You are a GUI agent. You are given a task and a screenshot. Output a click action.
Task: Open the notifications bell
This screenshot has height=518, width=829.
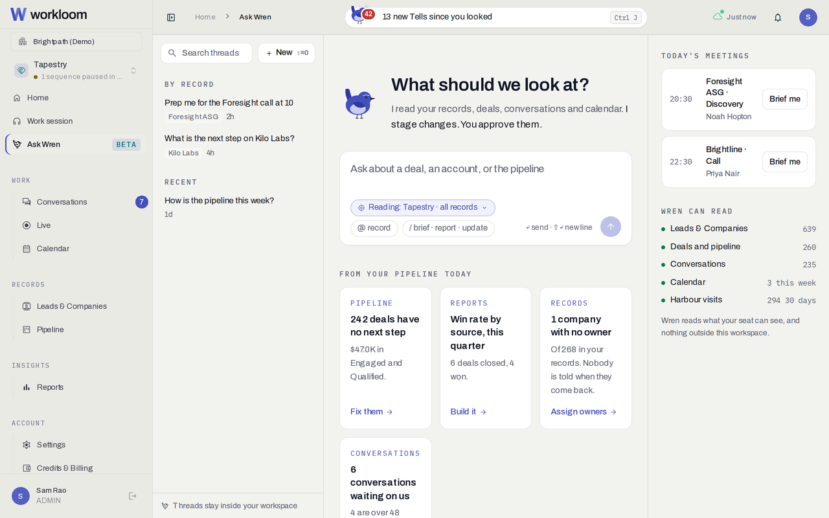[778, 17]
